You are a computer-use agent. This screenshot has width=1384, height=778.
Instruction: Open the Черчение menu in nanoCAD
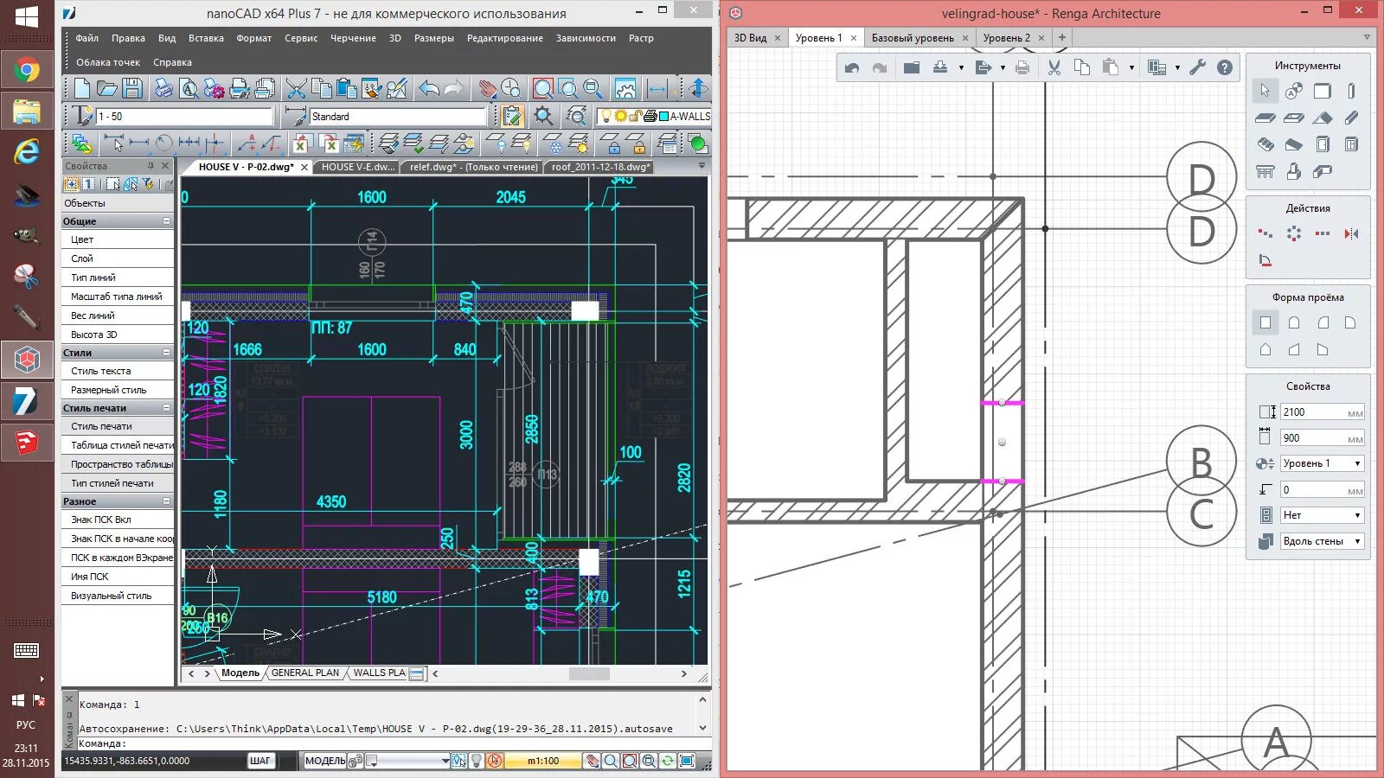tap(353, 38)
